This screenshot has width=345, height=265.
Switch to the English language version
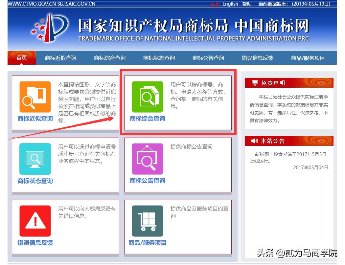pyautogui.click(x=230, y=4)
